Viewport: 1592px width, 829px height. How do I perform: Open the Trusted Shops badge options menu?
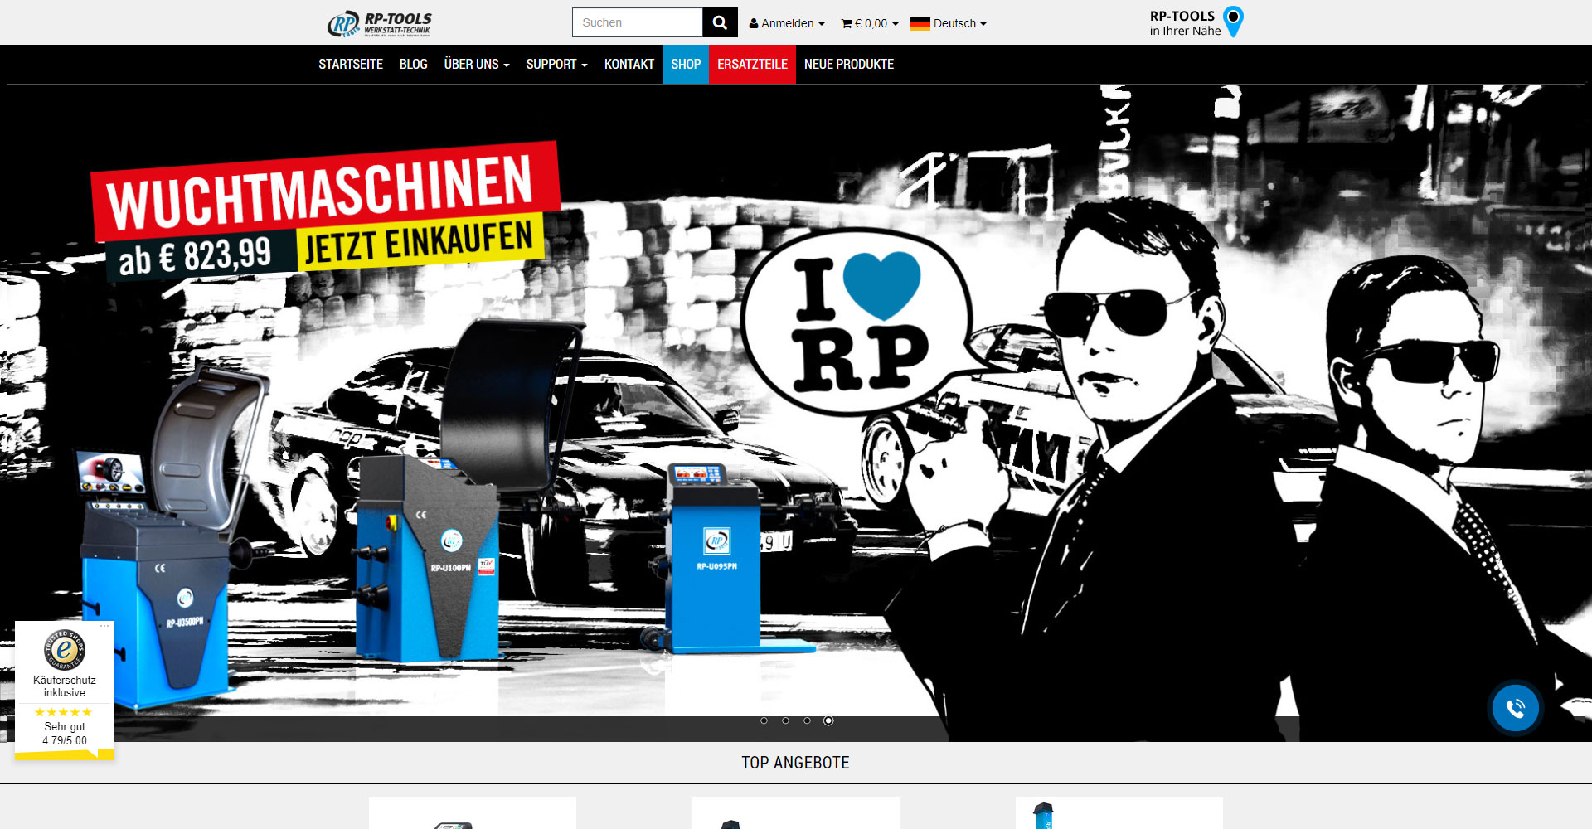click(x=104, y=626)
